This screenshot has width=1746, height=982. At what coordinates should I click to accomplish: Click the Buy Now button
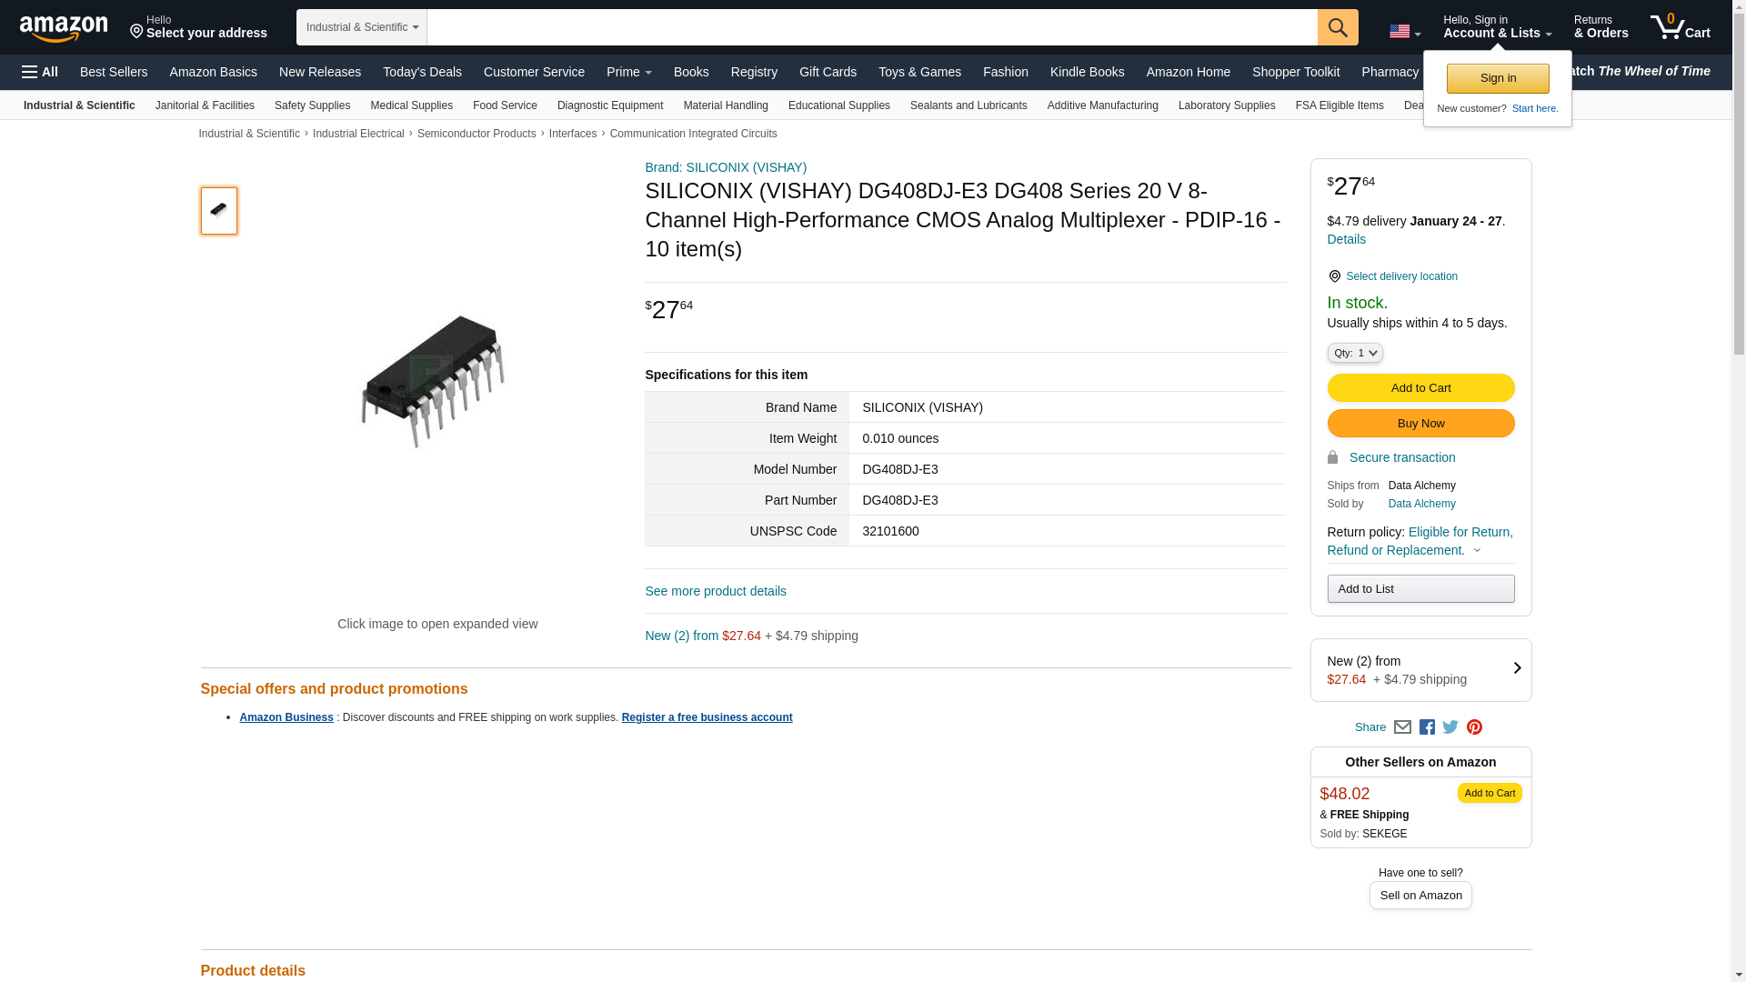1420,424
